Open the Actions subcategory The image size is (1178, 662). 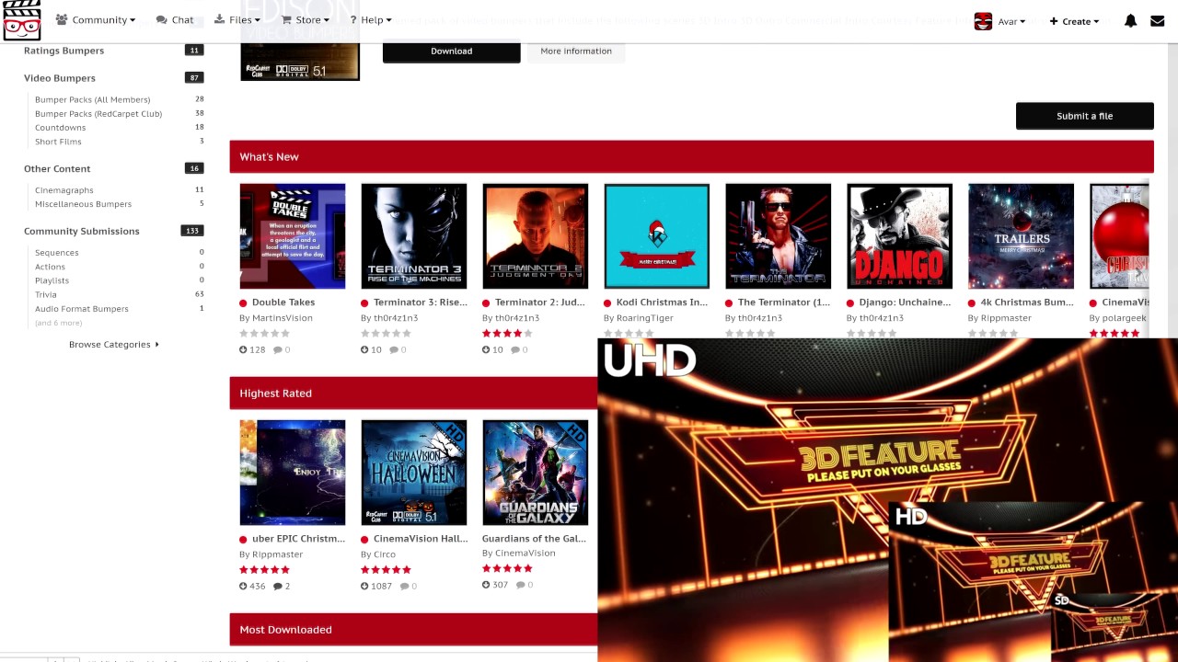(50, 267)
